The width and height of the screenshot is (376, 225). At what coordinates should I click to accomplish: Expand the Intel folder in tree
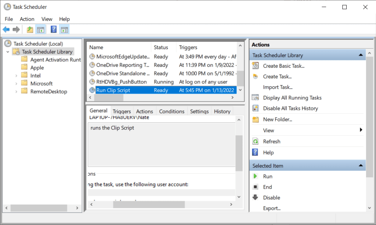[x=16, y=76]
